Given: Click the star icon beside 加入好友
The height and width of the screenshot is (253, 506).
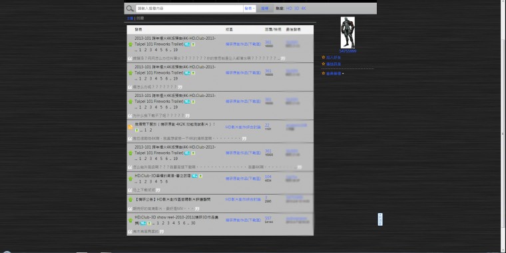Looking at the screenshot, I should 324,57.
